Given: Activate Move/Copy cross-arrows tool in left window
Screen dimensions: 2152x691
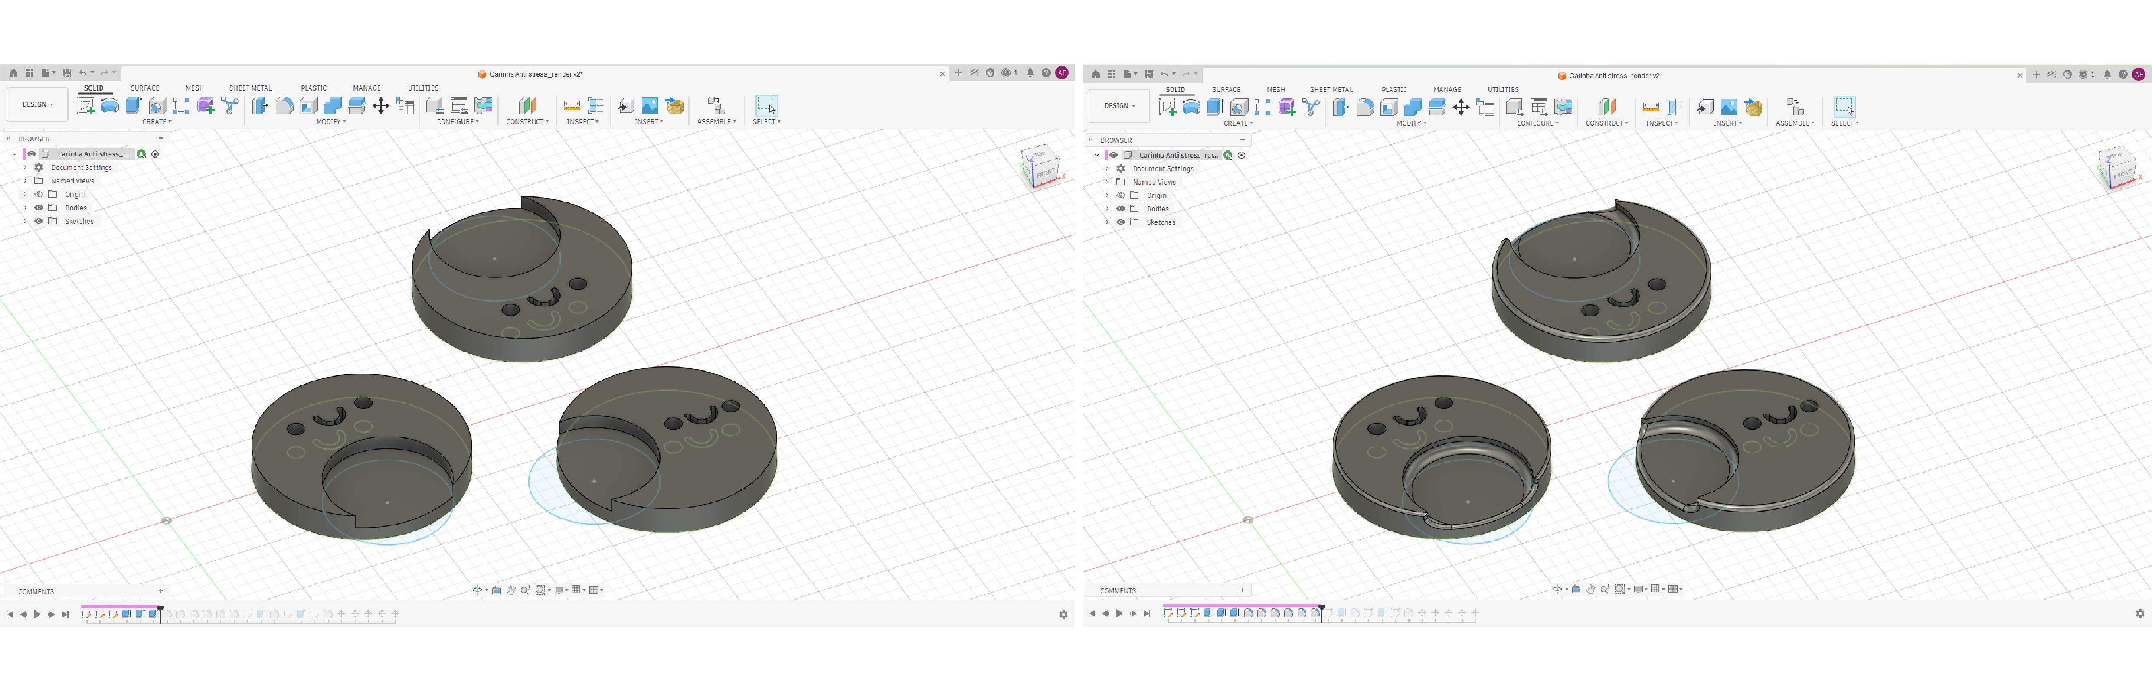Looking at the screenshot, I should 381,105.
